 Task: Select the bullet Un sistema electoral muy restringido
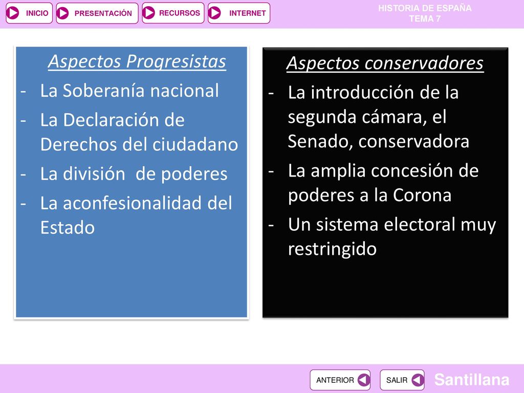(x=392, y=236)
